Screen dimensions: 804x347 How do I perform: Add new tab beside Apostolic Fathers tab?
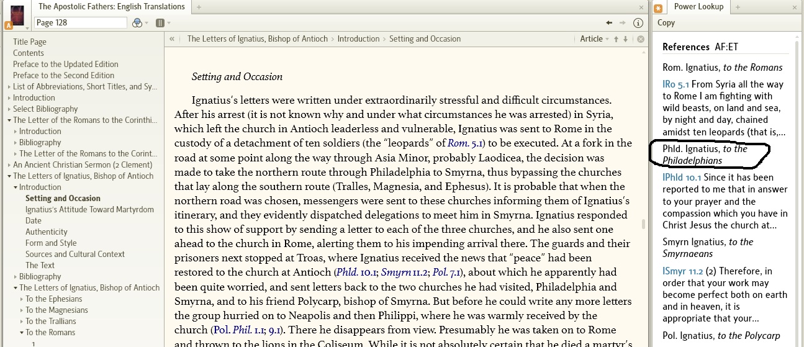click(x=199, y=7)
